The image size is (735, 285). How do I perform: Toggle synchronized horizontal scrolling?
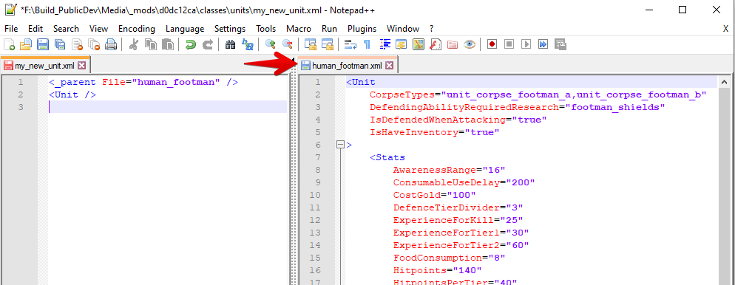[x=327, y=44]
